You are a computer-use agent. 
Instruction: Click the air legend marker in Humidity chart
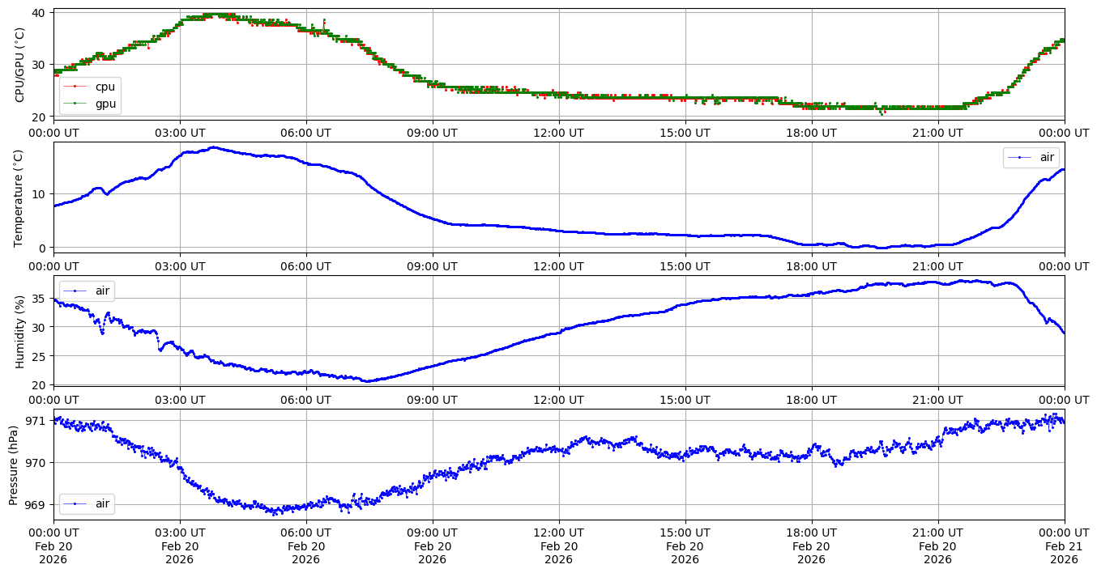(75, 290)
